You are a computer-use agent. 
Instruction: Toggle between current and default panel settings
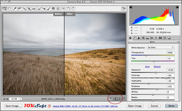coord(124,99)
